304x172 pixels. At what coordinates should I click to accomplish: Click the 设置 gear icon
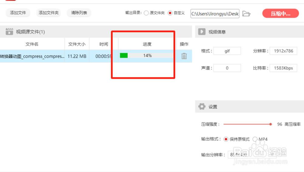(x=202, y=106)
